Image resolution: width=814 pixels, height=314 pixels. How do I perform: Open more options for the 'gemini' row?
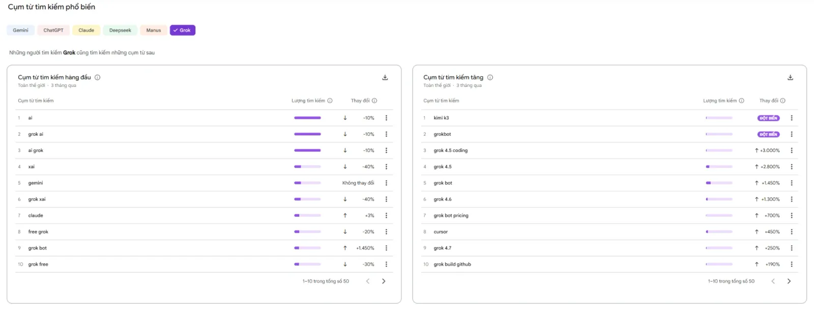(386, 183)
